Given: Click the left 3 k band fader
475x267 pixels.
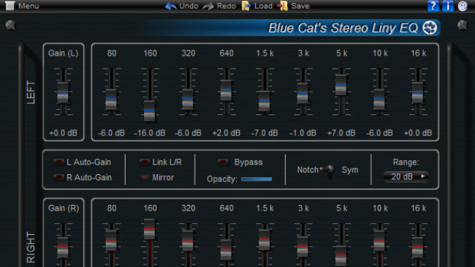Looking at the screenshot, I should point(303,93).
